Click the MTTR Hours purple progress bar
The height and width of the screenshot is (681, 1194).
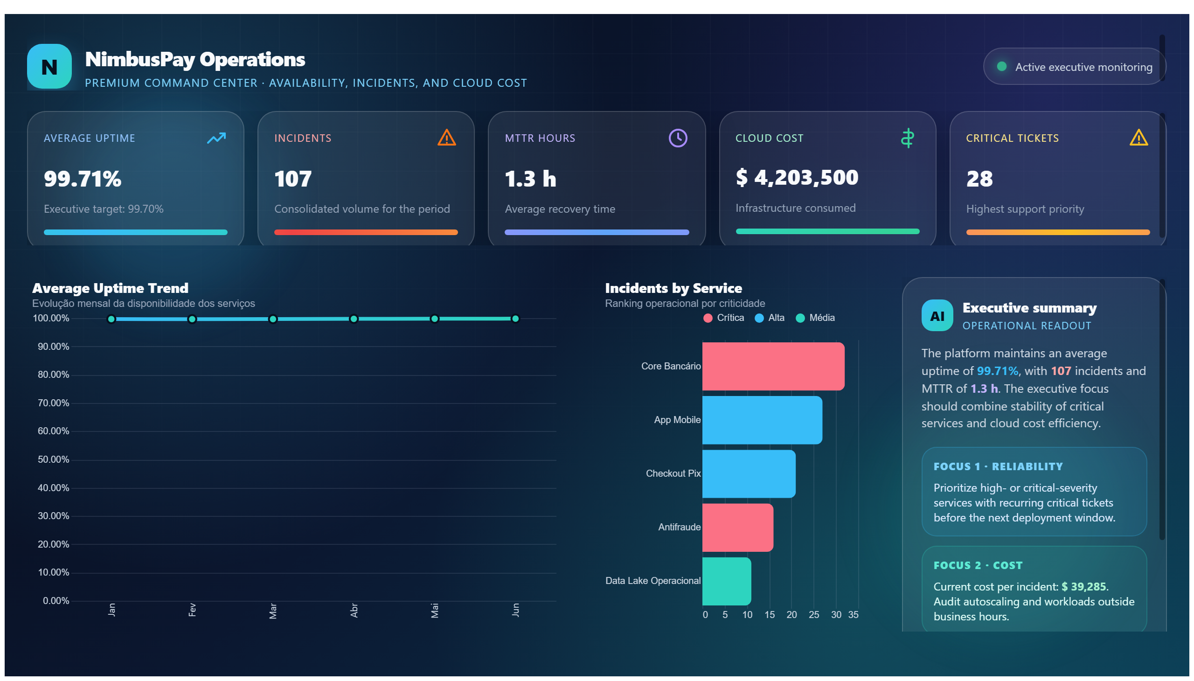[597, 232]
